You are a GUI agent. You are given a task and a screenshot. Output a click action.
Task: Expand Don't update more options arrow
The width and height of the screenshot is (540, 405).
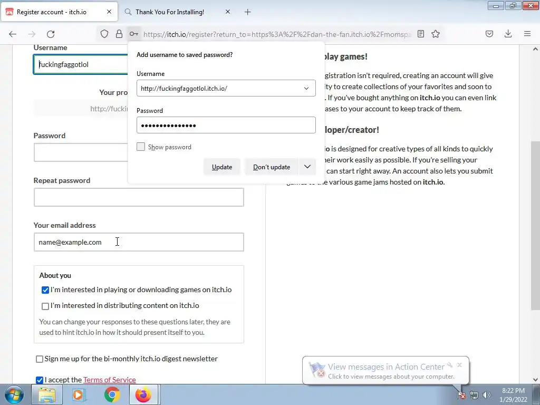pyautogui.click(x=307, y=167)
